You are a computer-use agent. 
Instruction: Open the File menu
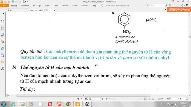[x=4, y=5]
